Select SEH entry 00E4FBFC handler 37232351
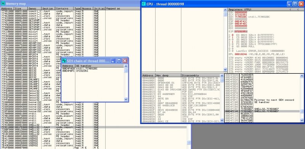This screenshot has height=149, width=305. click(x=93, y=71)
